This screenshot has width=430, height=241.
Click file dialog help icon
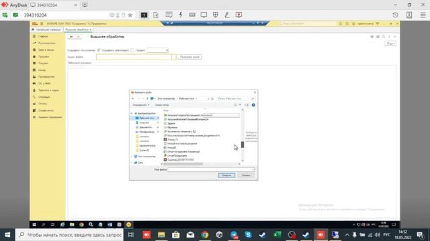[253, 105]
